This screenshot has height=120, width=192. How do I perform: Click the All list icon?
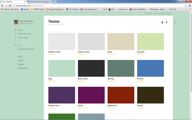tap(15, 45)
